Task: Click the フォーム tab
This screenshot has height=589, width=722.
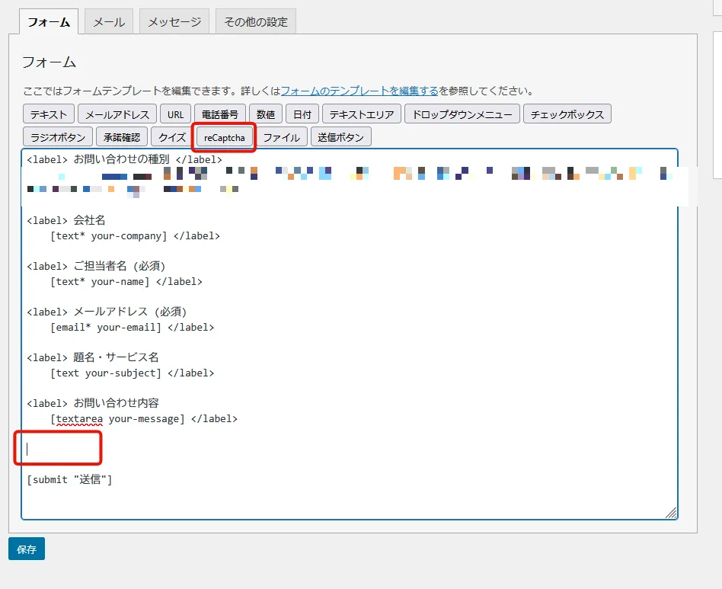Action: pos(49,22)
